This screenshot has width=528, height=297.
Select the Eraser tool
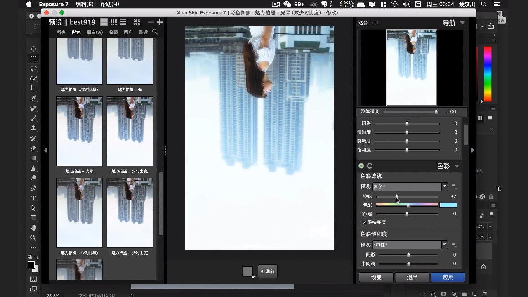(33, 148)
